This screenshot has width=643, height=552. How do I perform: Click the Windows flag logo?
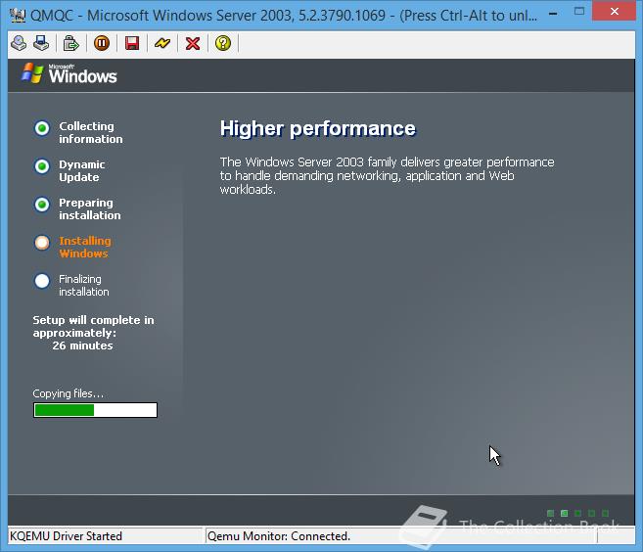point(32,72)
